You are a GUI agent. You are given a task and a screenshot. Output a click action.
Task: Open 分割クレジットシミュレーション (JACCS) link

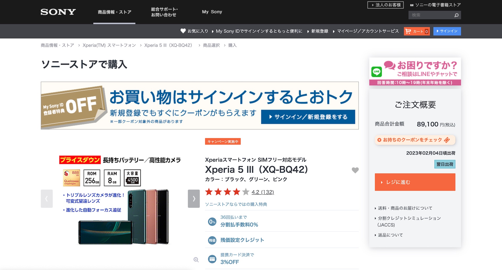[409, 221]
